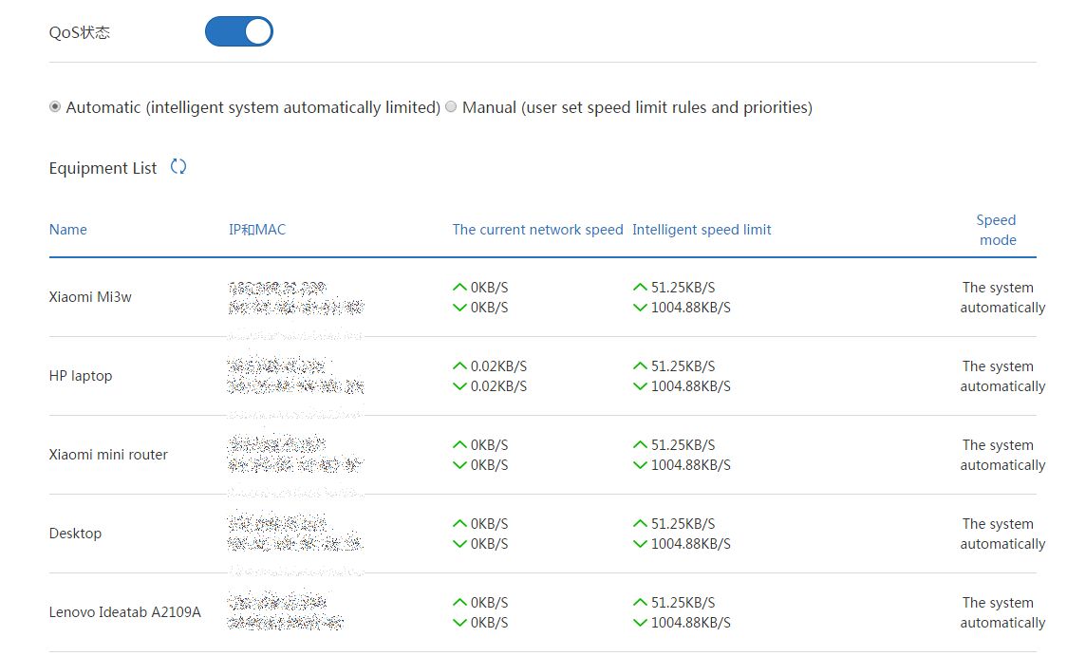Click the Xiaomi mini router upload limit arrow
The width and height of the screenshot is (1067, 656).
click(640, 444)
